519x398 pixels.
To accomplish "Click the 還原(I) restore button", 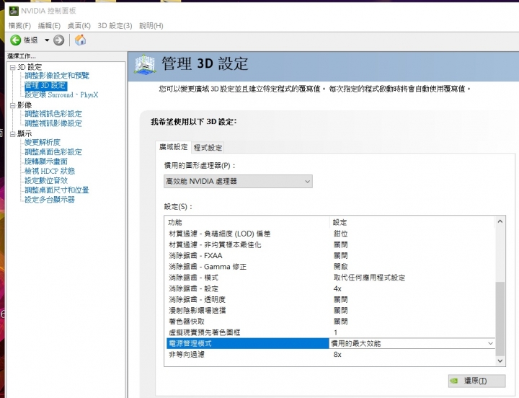I will (476, 381).
